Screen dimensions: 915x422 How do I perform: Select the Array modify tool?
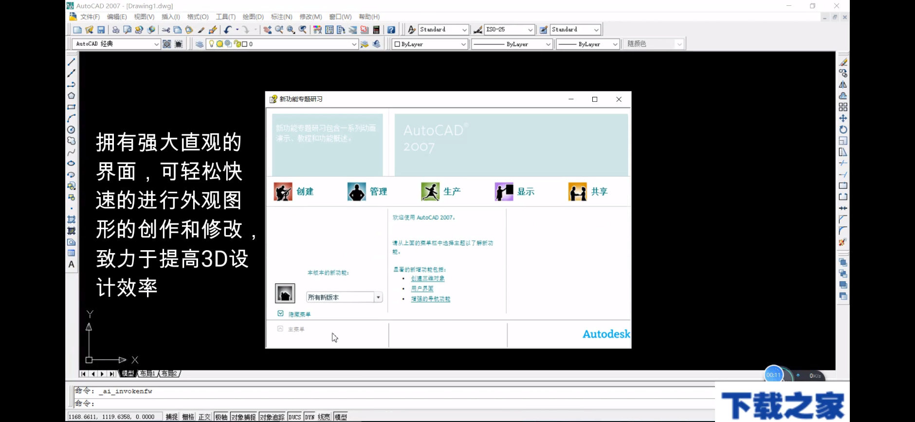[843, 107]
